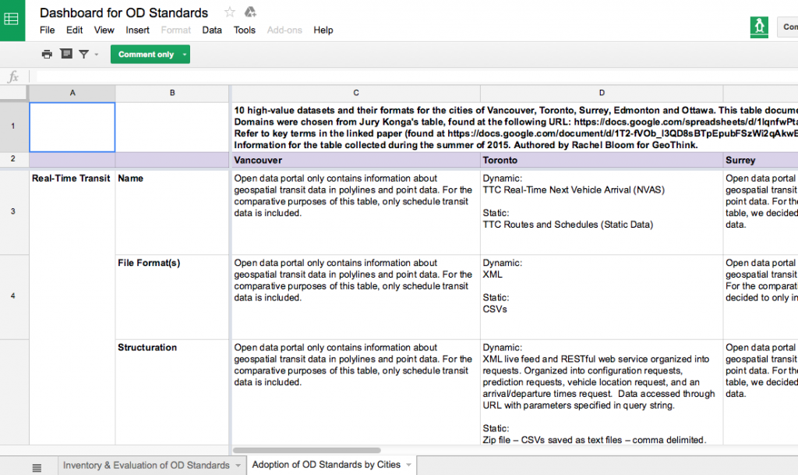
Task: Open the greyed Format menu
Action: coord(175,30)
